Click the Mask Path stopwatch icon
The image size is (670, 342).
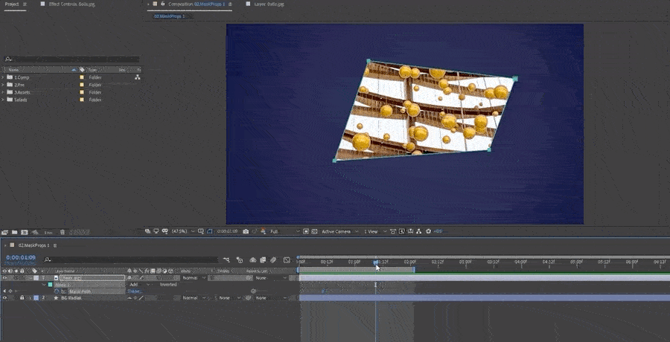pos(57,291)
